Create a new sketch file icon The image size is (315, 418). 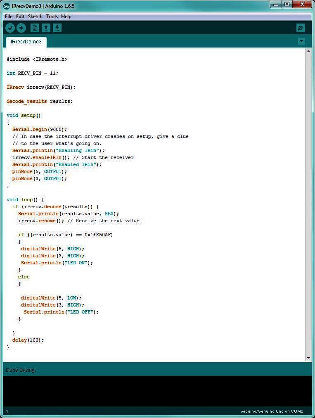click(x=35, y=28)
